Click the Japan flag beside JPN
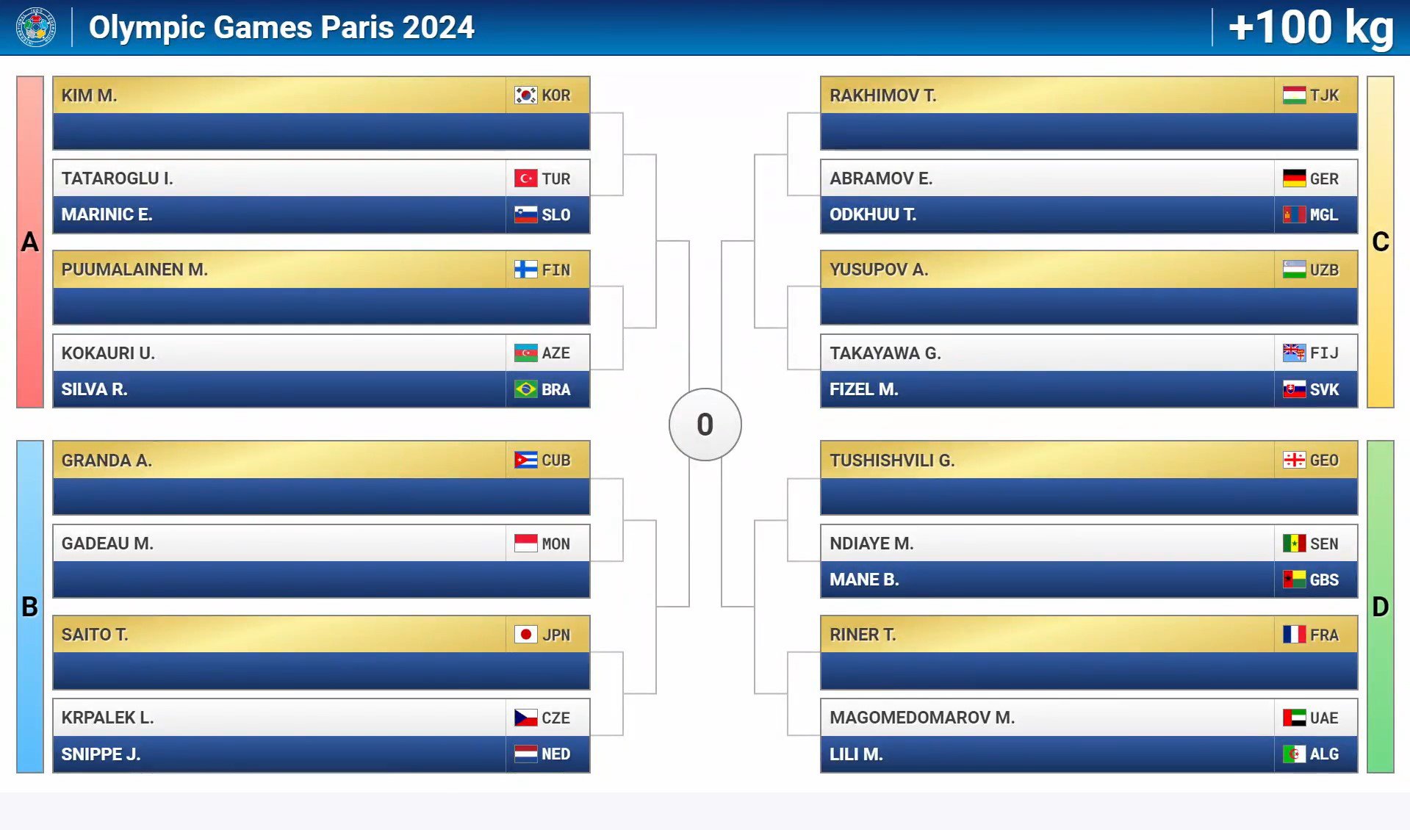The width and height of the screenshot is (1410, 830). click(525, 635)
